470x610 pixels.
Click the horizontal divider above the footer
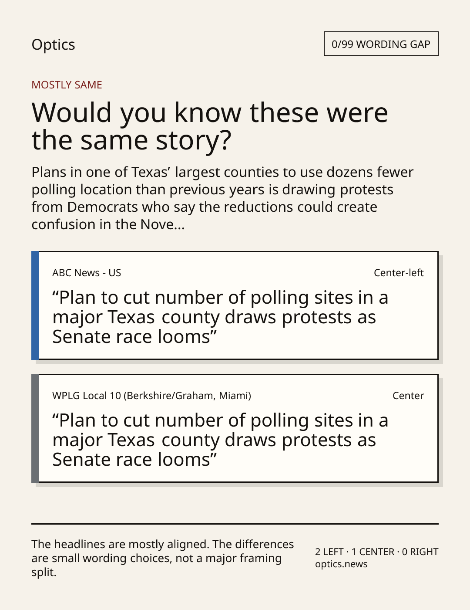tap(235, 524)
